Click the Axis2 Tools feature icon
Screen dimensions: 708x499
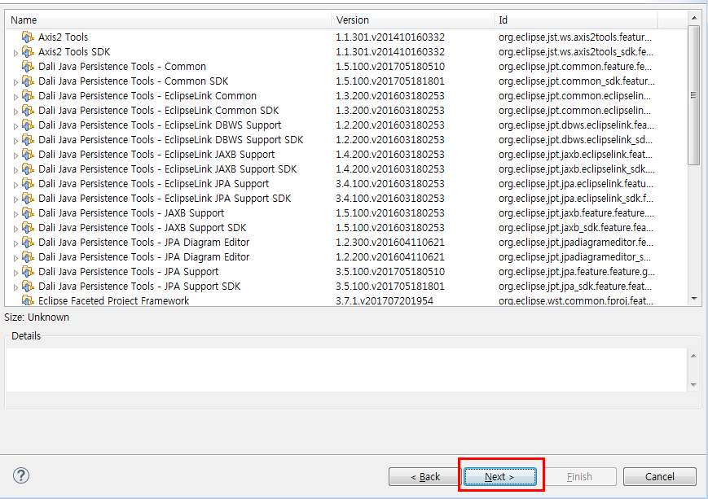[x=28, y=37]
